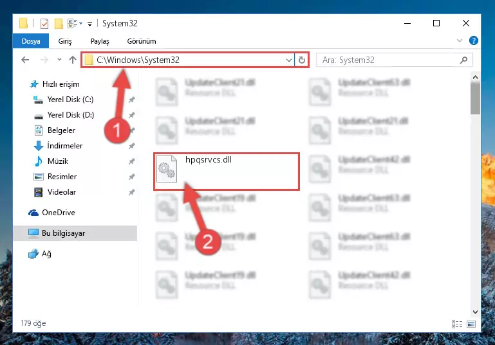The image size is (495, 345).
Task: Refresh the System32 folder view
Action: tap(302, 60)
